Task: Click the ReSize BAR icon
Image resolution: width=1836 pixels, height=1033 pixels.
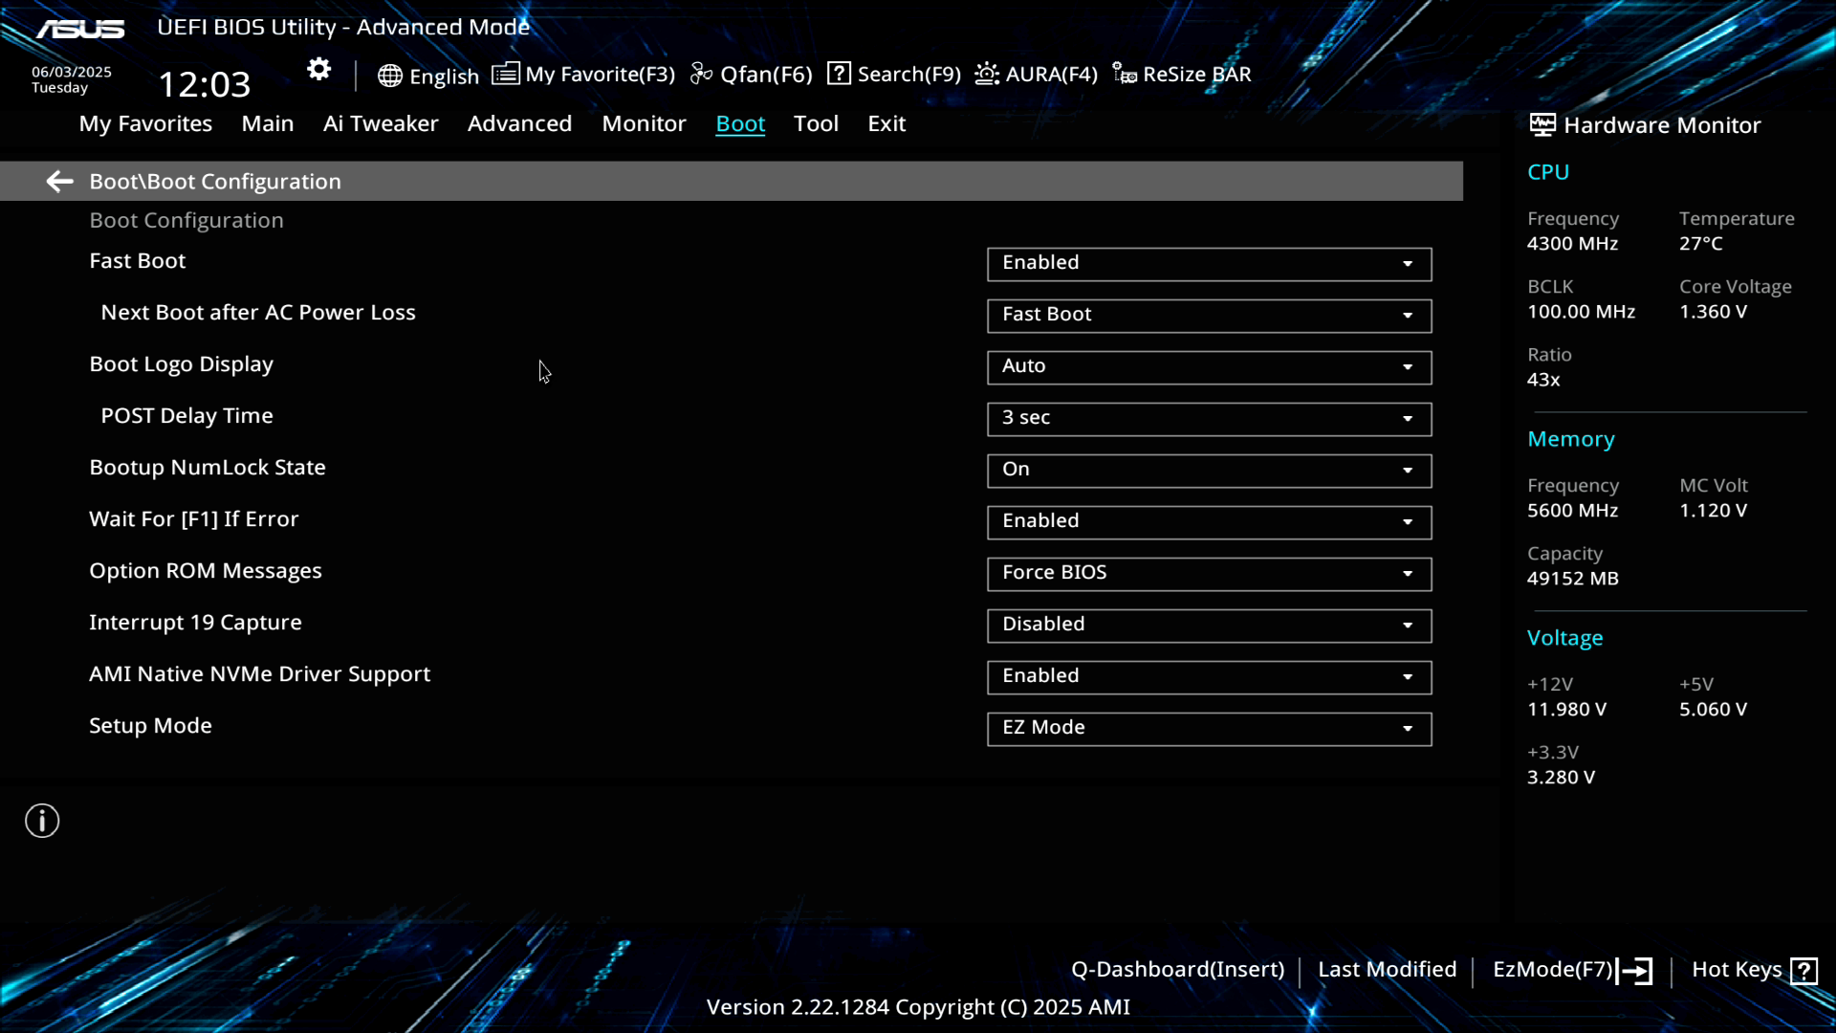Action: pos(1125,74)
